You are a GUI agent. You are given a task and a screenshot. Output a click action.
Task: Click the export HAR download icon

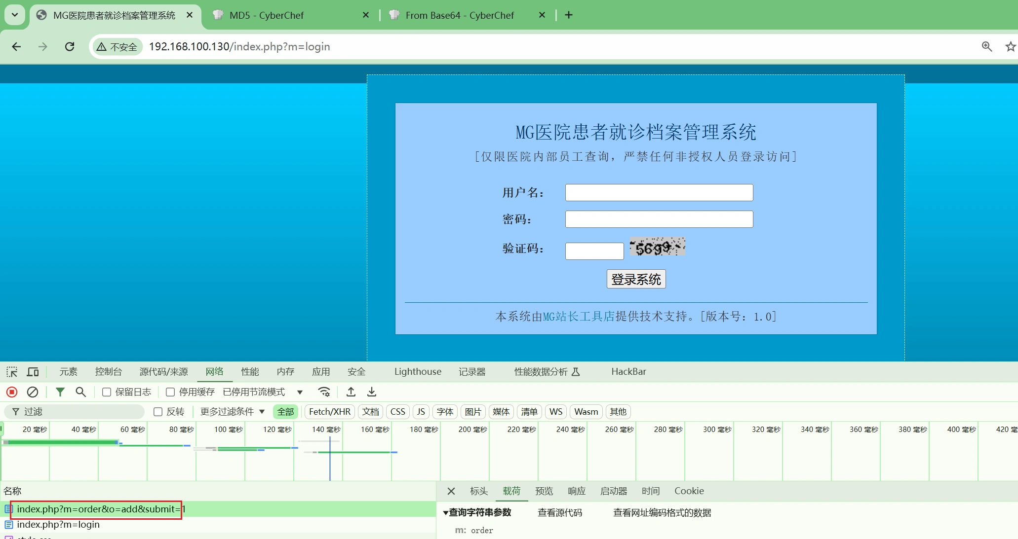pyautogui.click(x=372, y=392)
